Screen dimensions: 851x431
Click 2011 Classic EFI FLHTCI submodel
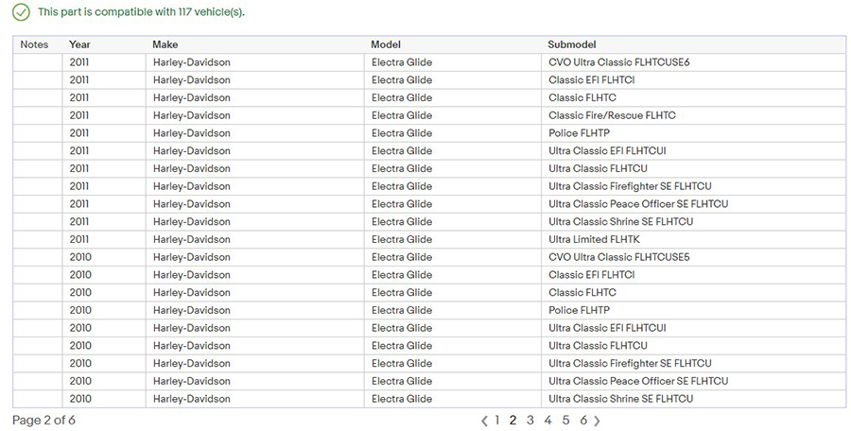click(x=592, y=79)
